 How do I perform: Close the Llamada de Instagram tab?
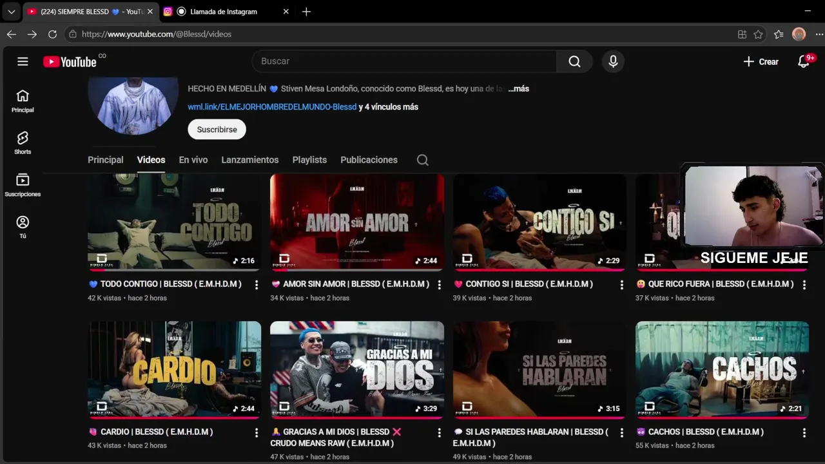click(x=286, y=12)
